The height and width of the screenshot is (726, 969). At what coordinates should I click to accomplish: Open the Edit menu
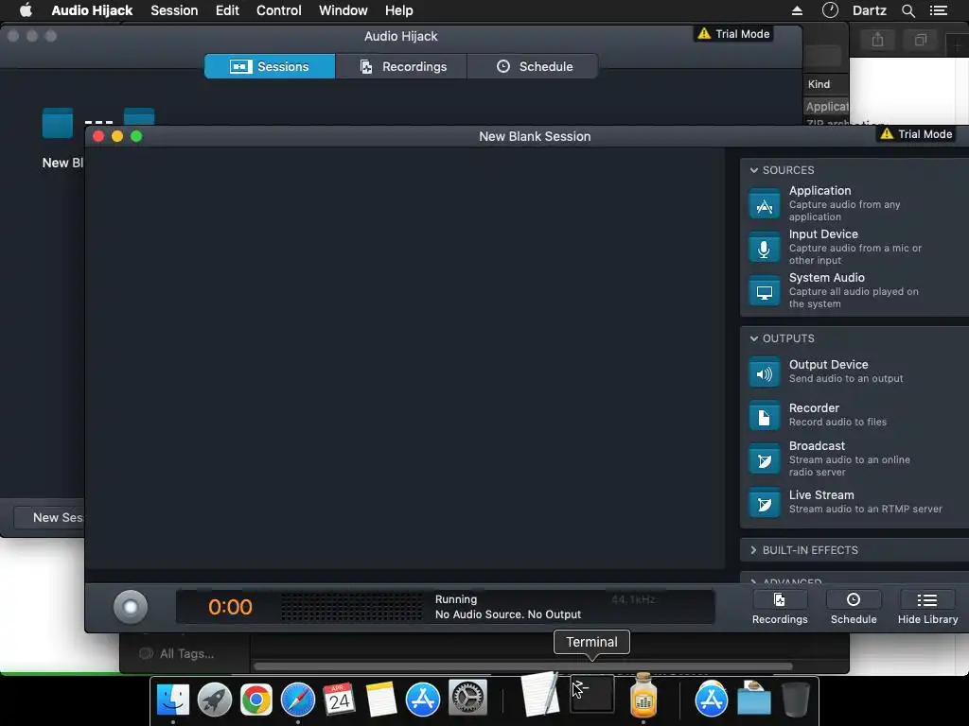pos(227,10)
